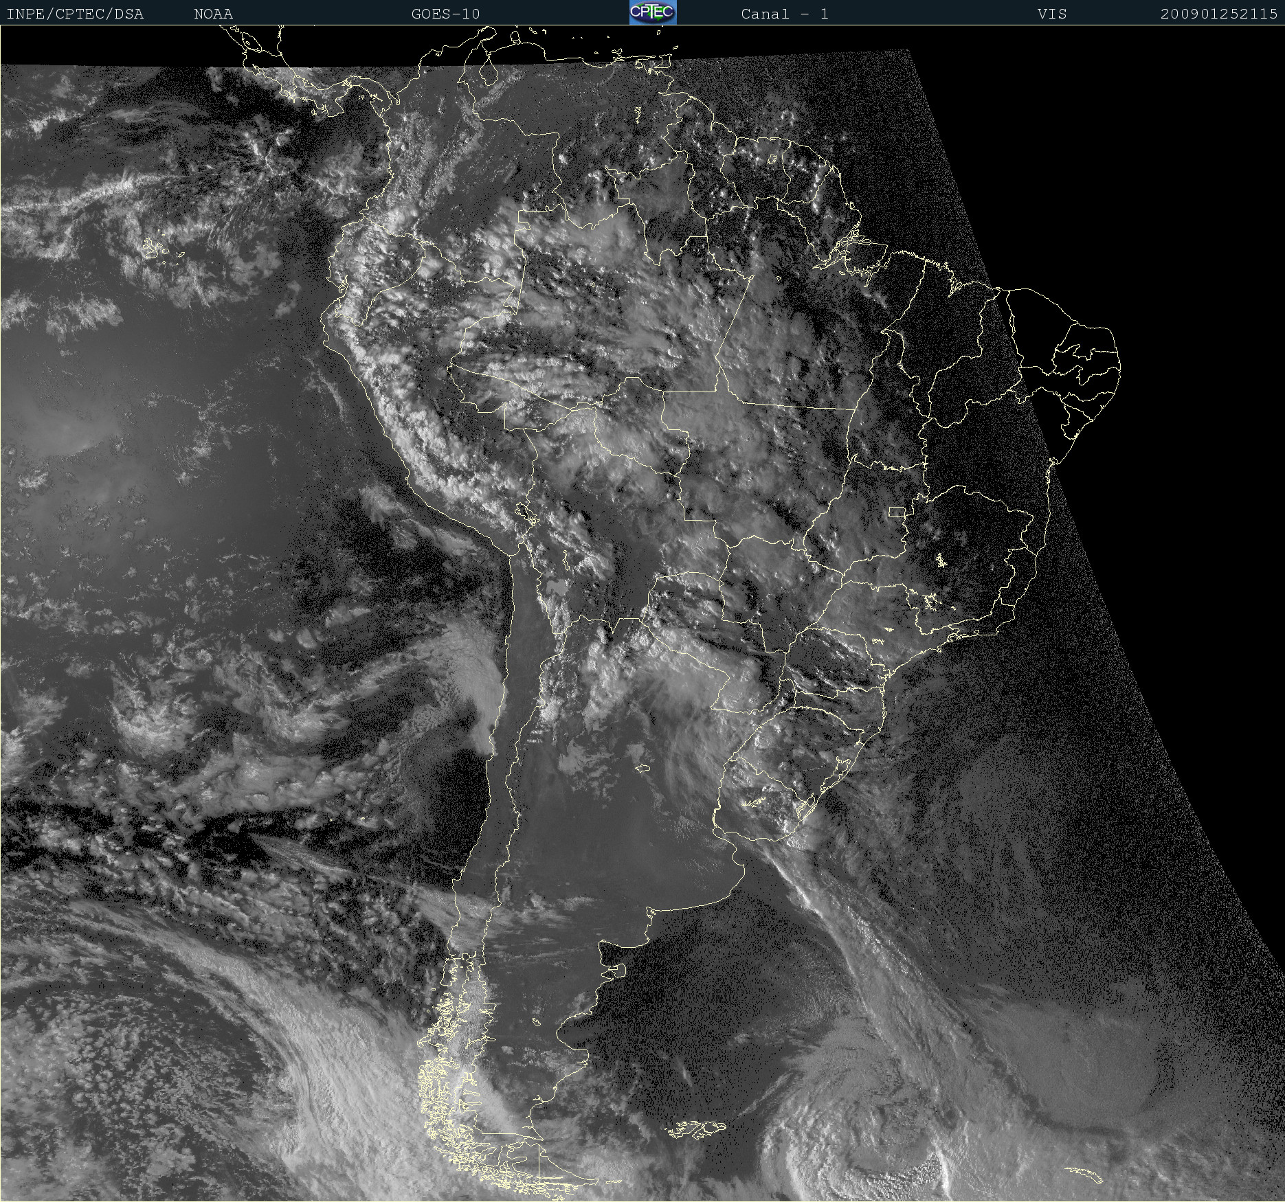The image size is (1285, 1202).
Task: Click the timestamp 200901252115
Action: [x=1219, y=14]
